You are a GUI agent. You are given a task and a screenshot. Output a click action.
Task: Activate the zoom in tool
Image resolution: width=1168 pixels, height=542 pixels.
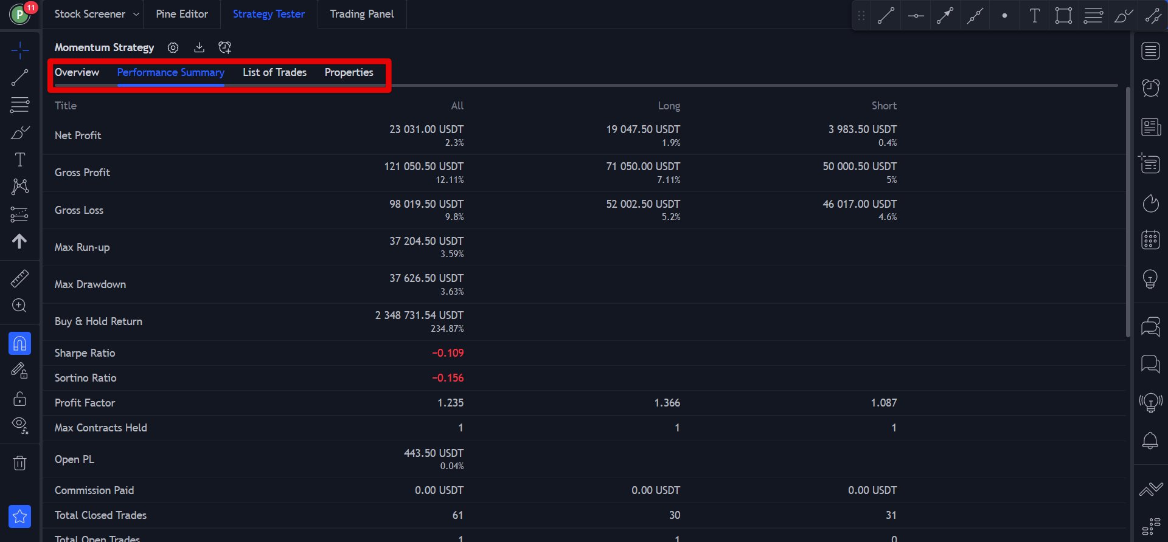coord(20,305)
